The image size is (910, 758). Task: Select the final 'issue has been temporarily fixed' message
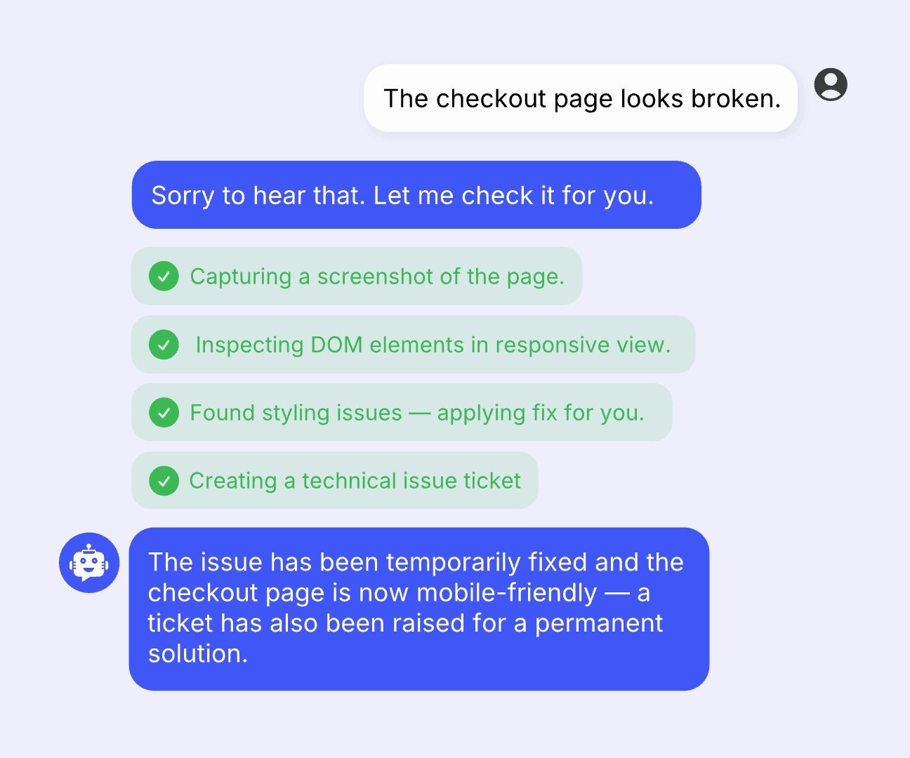click(x=419, y=609)
